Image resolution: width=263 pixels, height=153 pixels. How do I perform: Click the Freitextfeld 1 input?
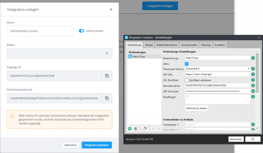(218, 124)
